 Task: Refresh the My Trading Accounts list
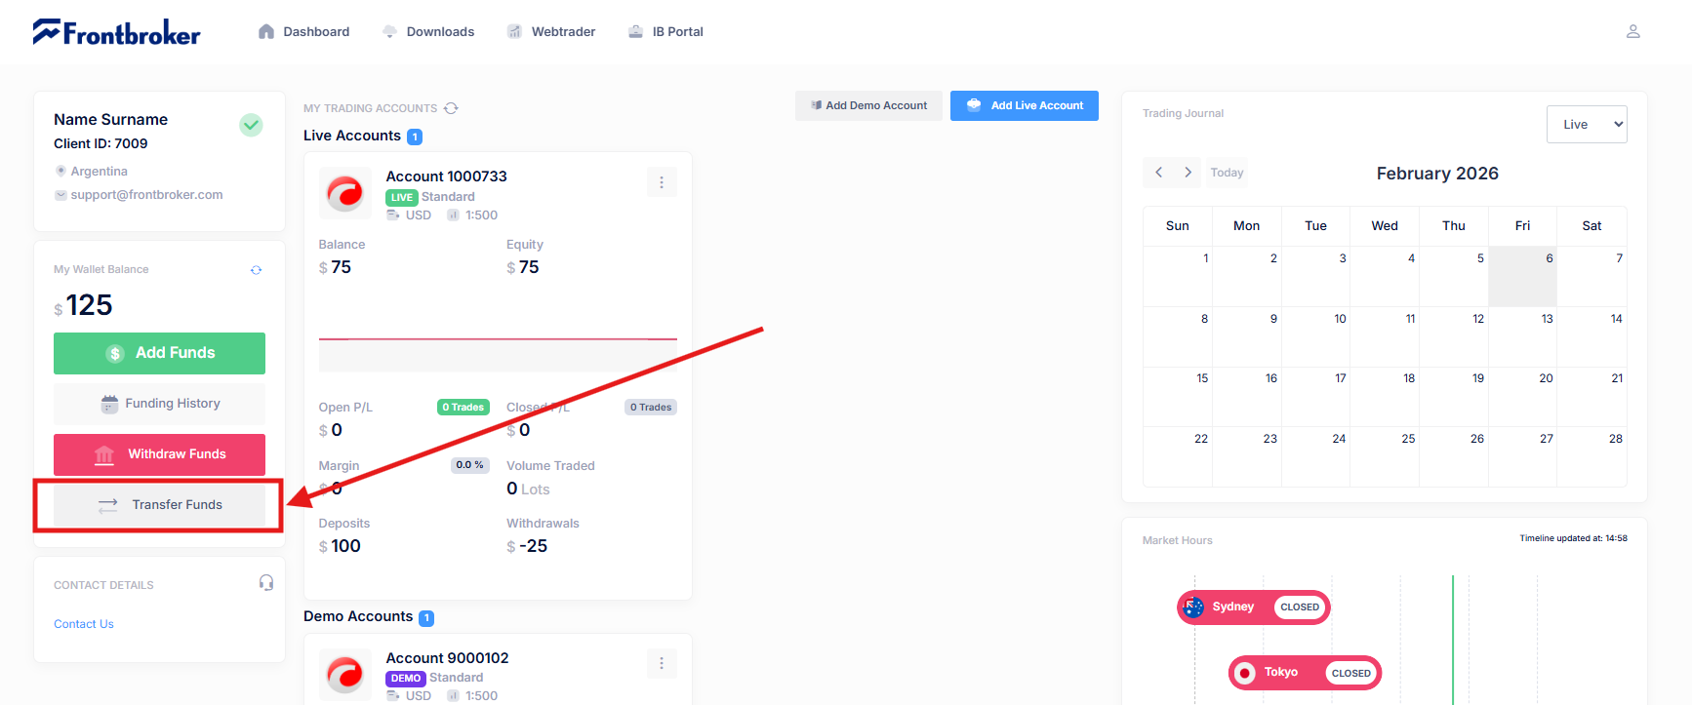coord(451,108)
